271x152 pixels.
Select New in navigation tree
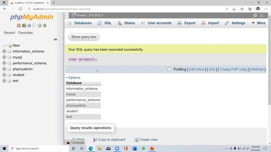(16, 46)
